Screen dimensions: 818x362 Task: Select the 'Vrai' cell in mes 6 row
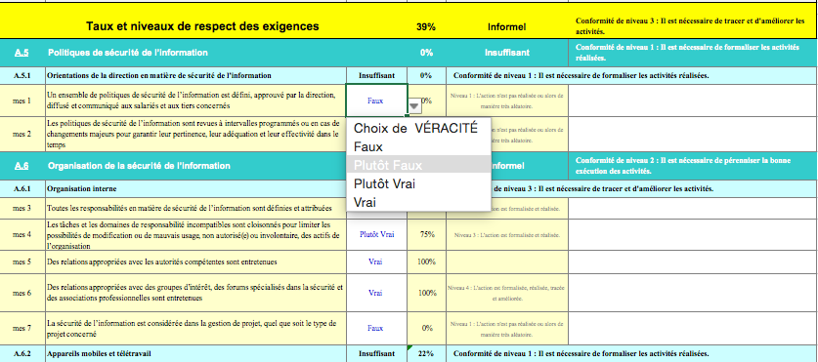point(376,293)
